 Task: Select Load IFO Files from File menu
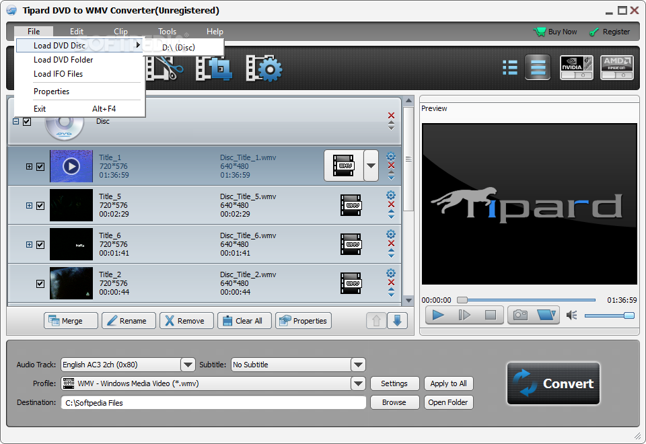click(x=79, y=74)
